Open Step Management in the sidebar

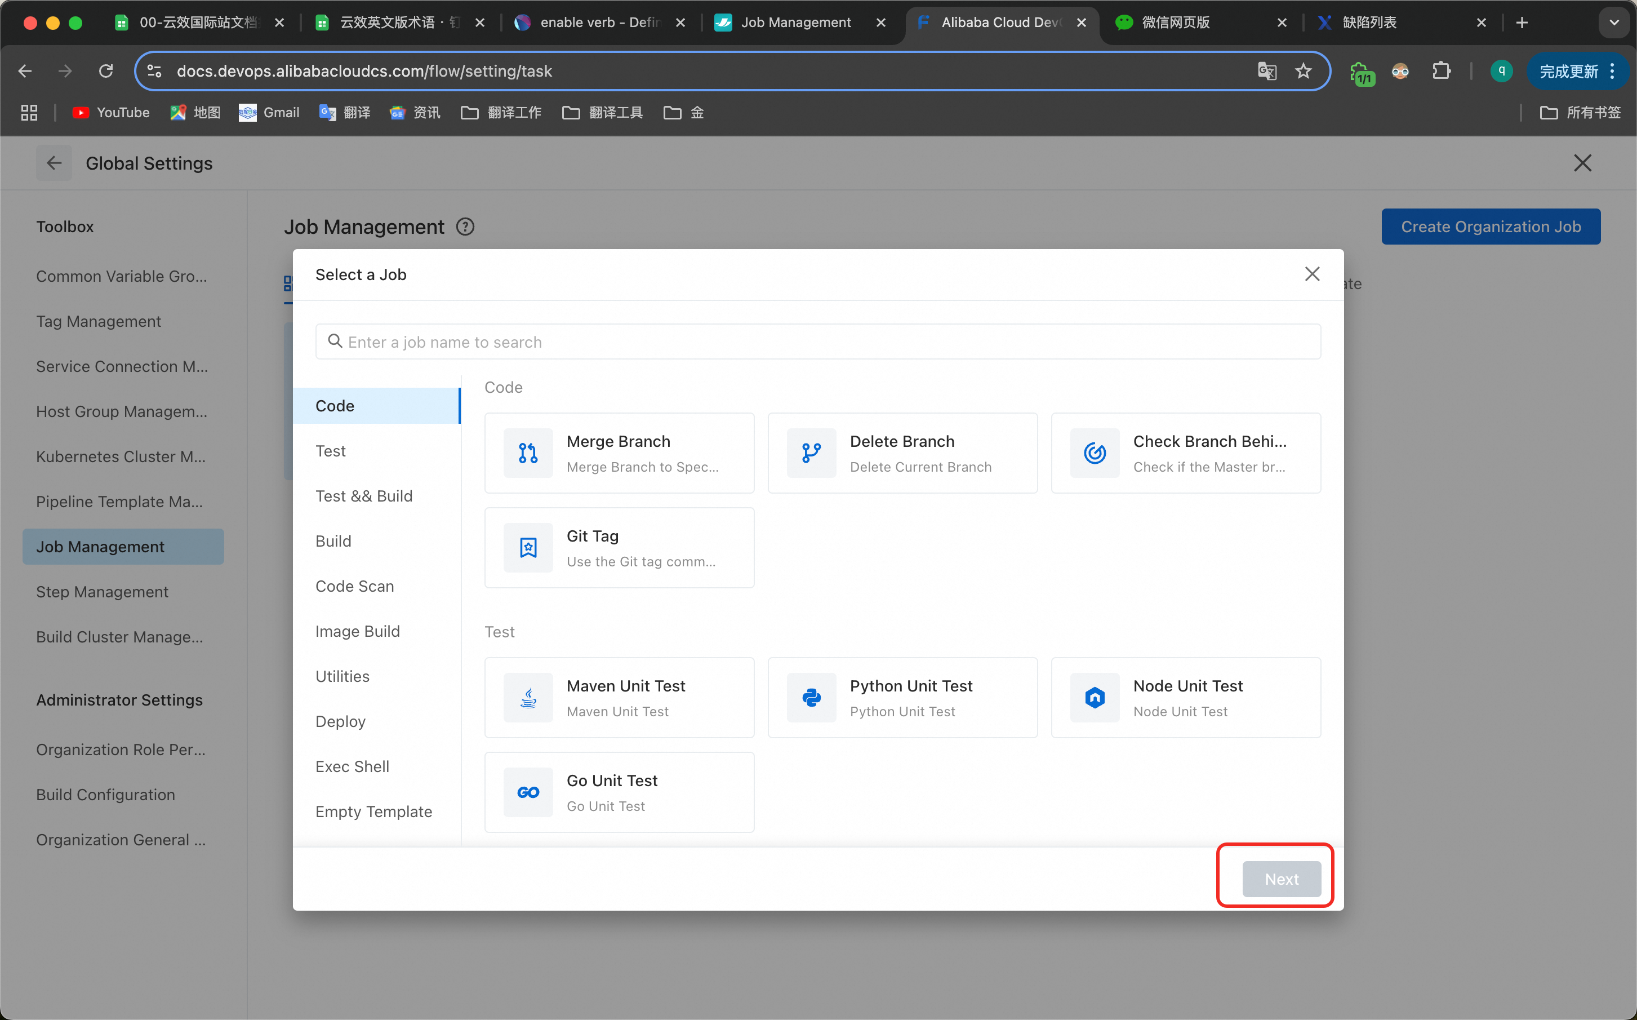coord(103,592)
